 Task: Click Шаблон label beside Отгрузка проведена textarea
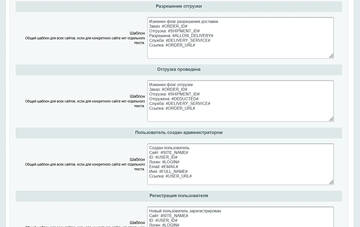[x=137, y=96]
